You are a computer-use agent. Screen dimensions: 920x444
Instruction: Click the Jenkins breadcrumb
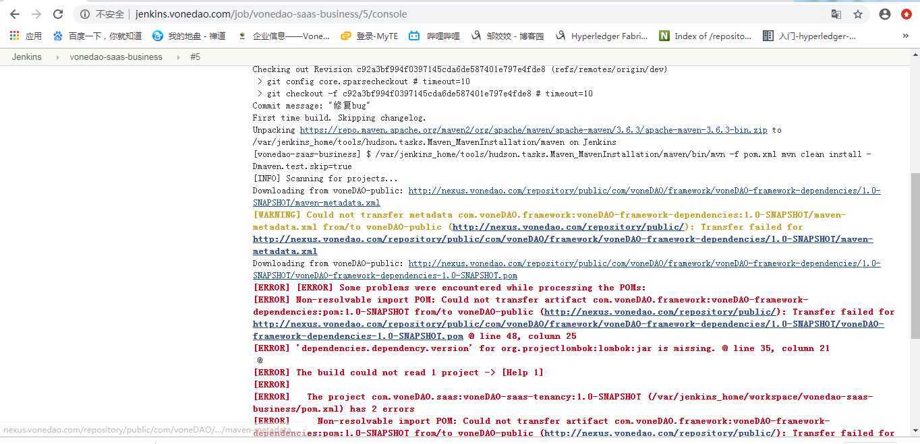pos(27,57)
